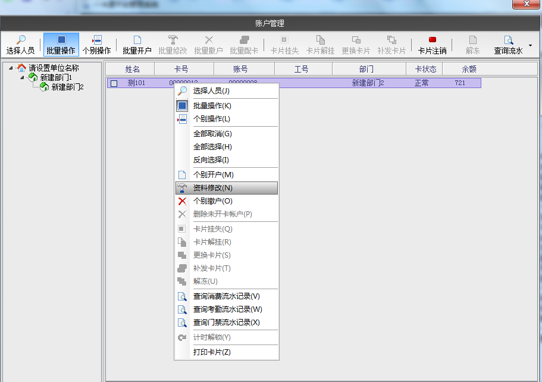The width and height of the screenshot is (542, 382).
Task: Sort by the 余额 column header
Action: (x=469, y=69)
